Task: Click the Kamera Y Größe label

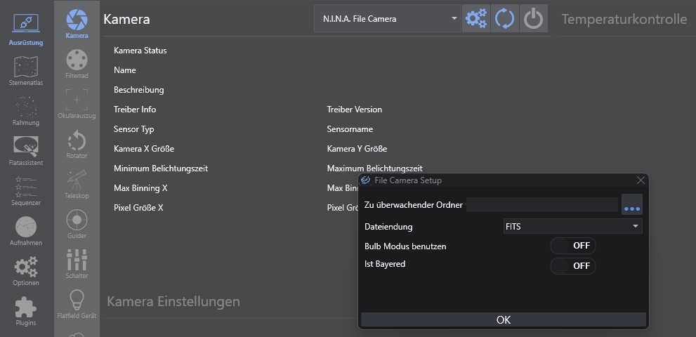Action: tap(357, 149)
